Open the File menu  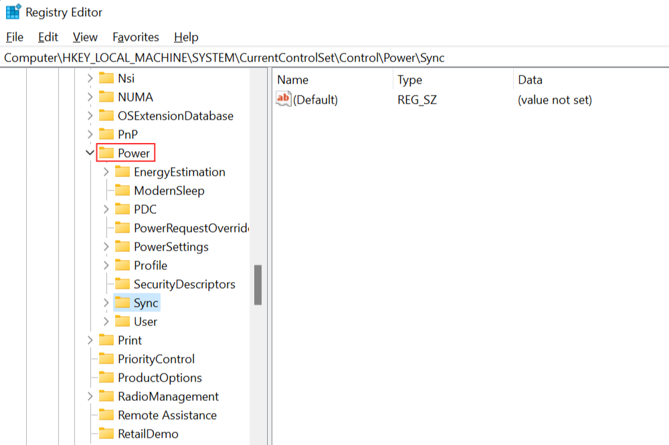coord(15,37)
